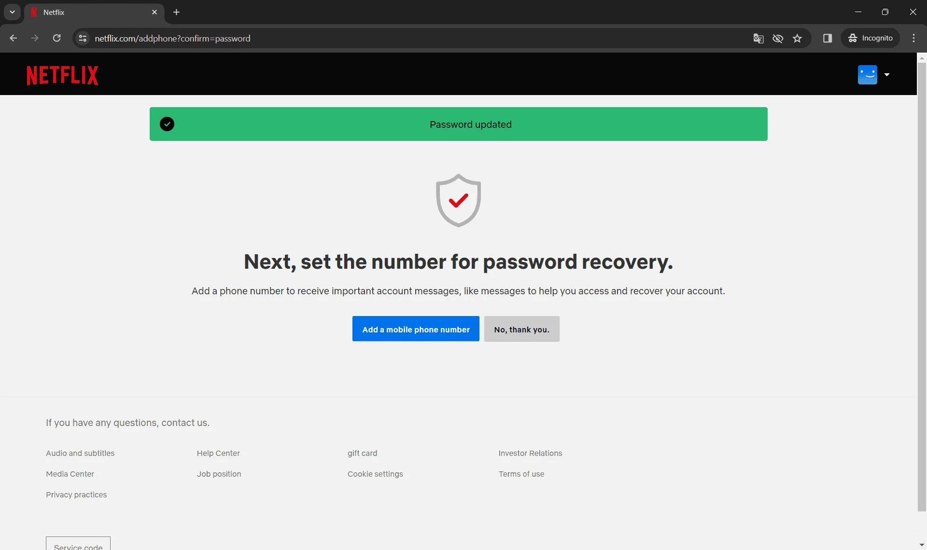Open Chrome three-dot menu
This screenshot has width=927, height=550.
913,38
